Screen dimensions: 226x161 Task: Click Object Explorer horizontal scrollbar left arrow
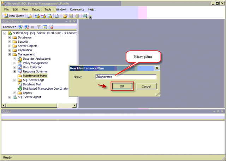click(x=4, y=105)
